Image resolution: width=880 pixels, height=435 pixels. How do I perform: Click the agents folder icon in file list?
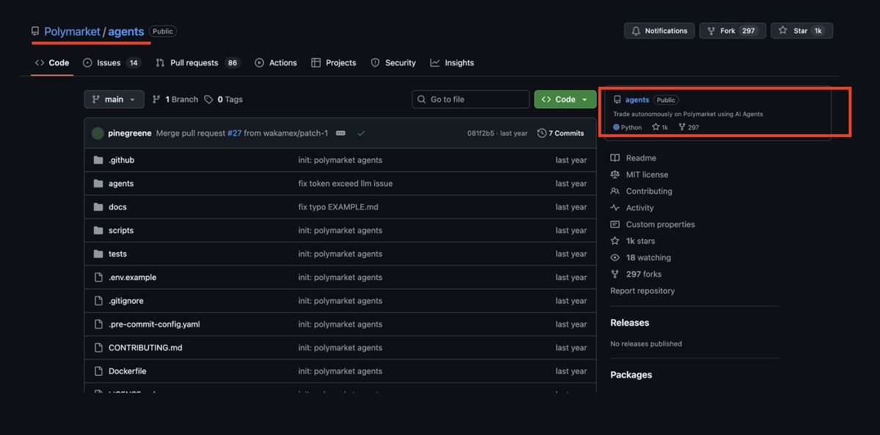(x=98, y=184)
